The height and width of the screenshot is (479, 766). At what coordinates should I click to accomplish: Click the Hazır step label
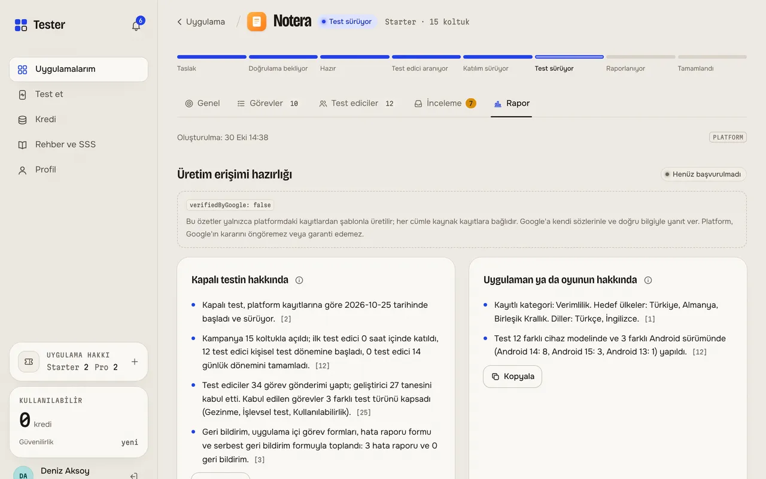(328, 69)
